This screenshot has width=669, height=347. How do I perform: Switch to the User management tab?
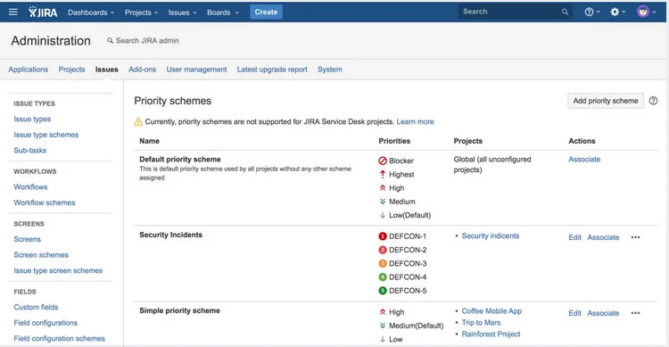click(197, 70)
